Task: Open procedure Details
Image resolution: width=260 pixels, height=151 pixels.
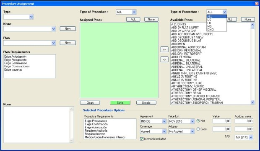Action: [146, 103]
